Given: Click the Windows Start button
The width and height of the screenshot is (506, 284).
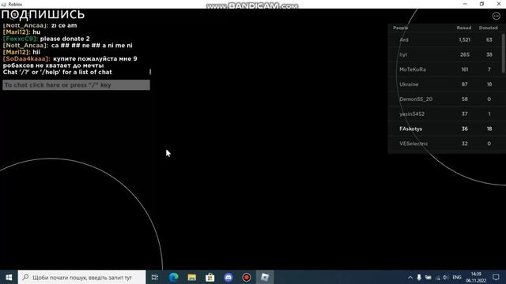Looking at the screenshot, I should (9, 277).
